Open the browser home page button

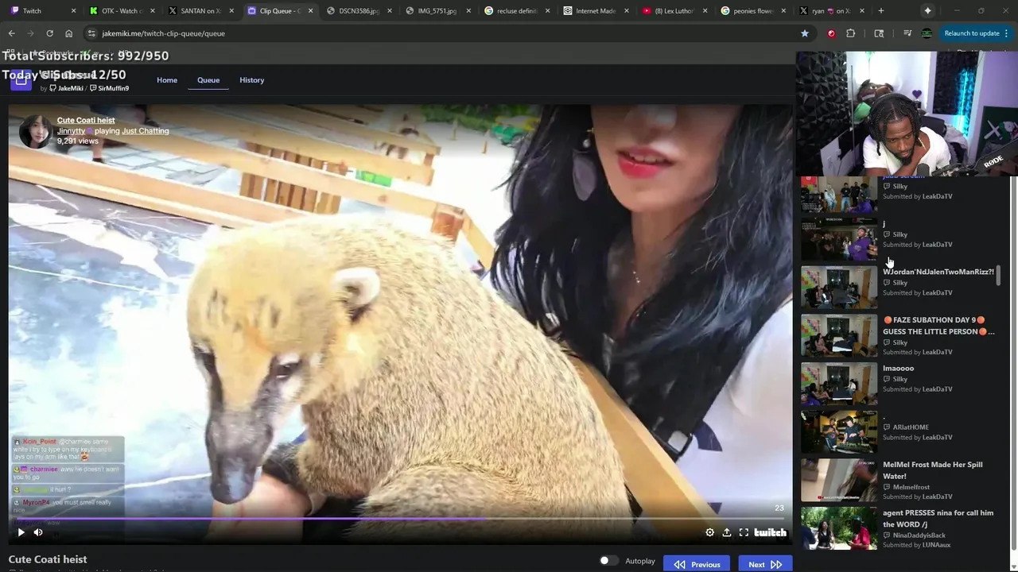pyautogui.click(x=68, y=33)
